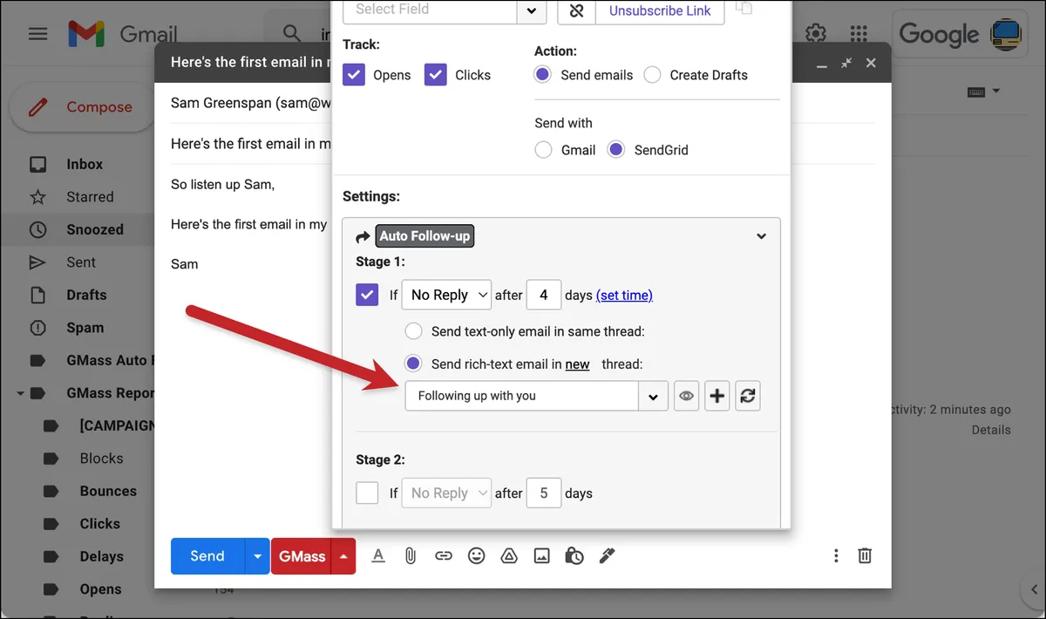Preview the follow-up template eye icon
The image size is (1046, 619).
(687, 396)
